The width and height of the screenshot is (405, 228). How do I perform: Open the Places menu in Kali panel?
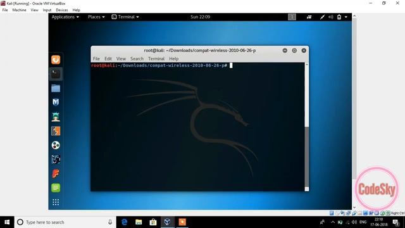click(96, 17)
